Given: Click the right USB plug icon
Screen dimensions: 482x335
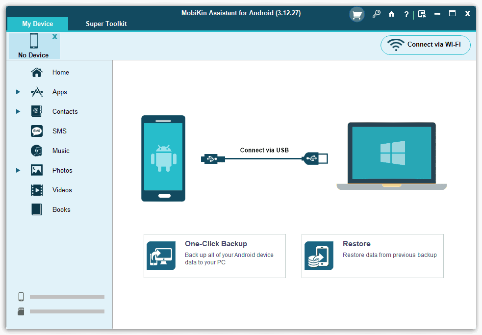Looking at the screenshot, I should tap(315, 158).
